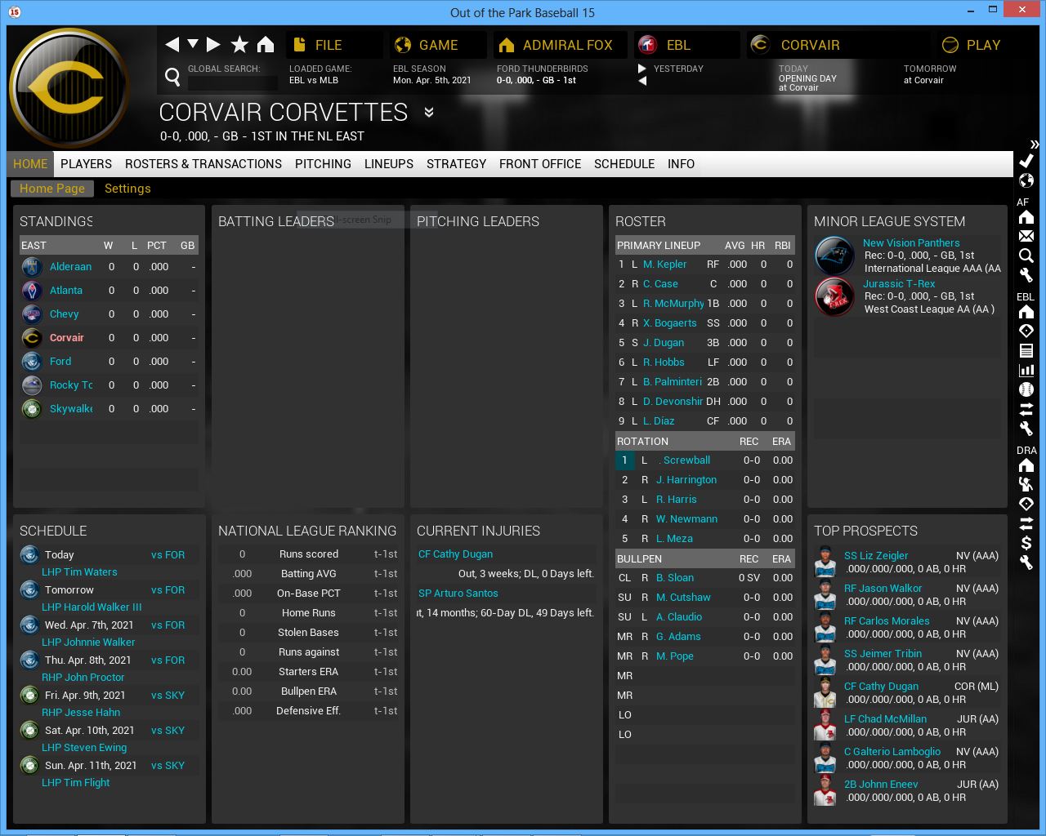Open injured player CF Cathy Dugan
Image resolution: width=1046 pixels, height=836 pixels.
coord(455,554)
